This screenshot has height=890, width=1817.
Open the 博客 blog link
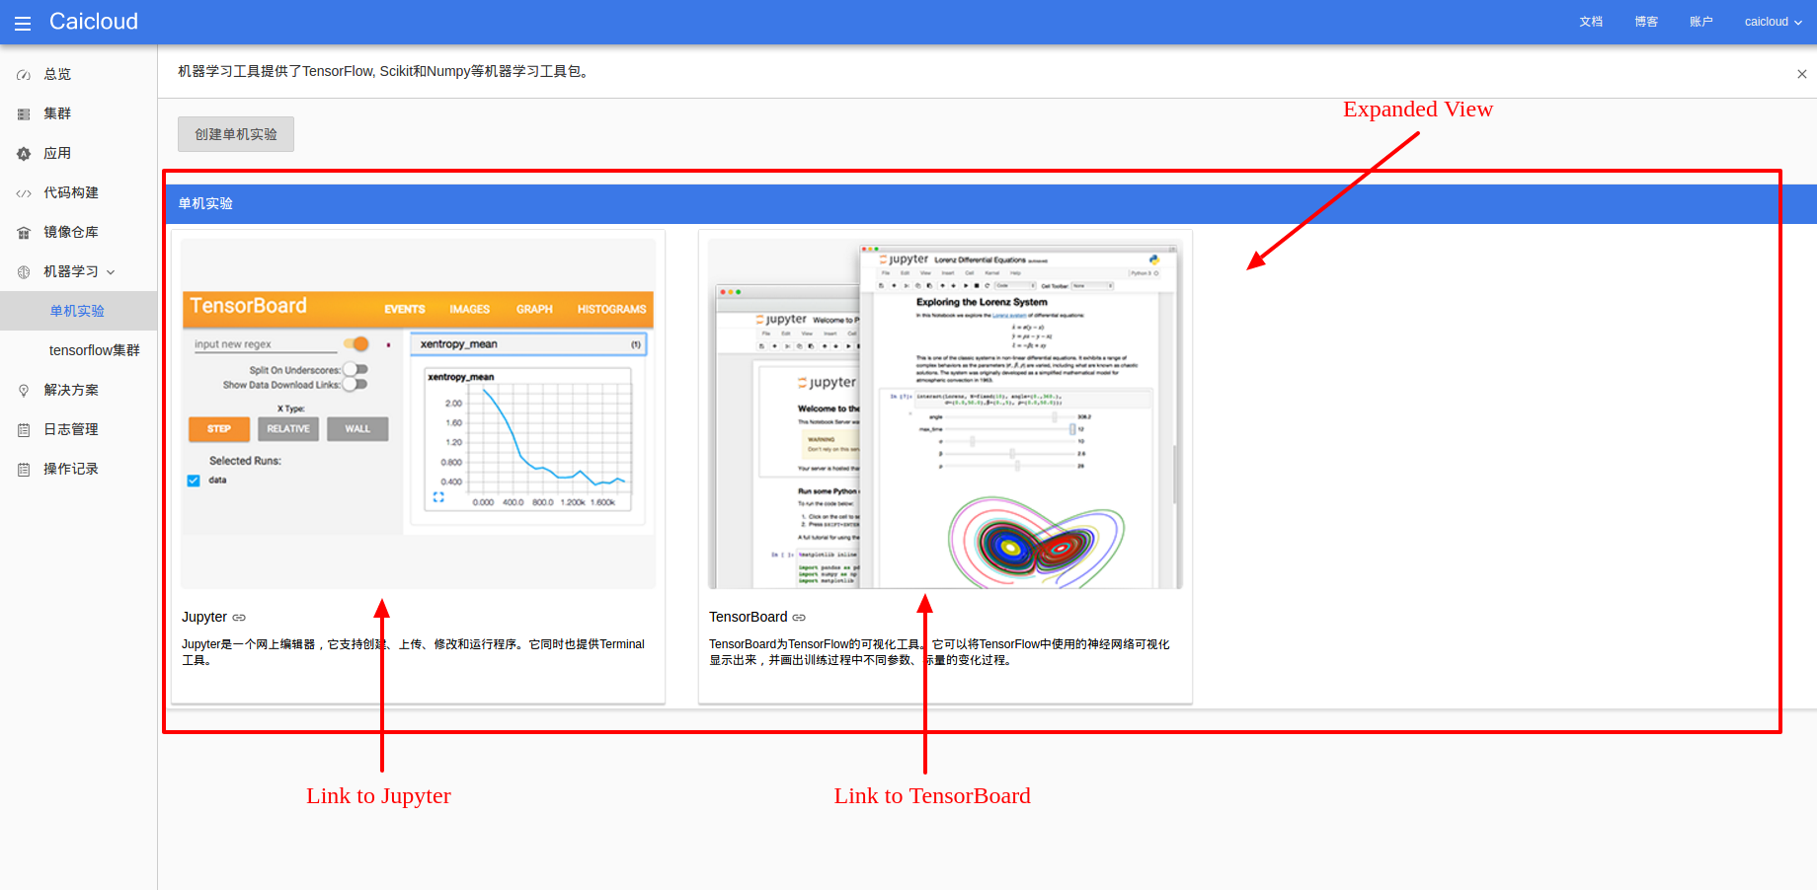[x=1646, y=22]
